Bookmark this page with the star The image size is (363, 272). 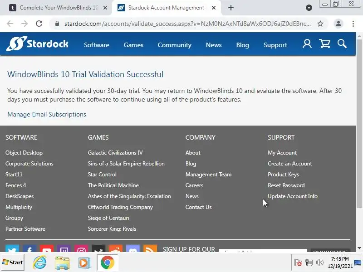click(320, 24)
